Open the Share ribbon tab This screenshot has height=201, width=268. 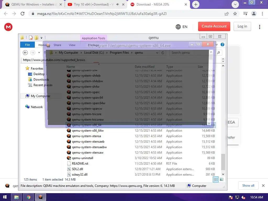(57, 45)
